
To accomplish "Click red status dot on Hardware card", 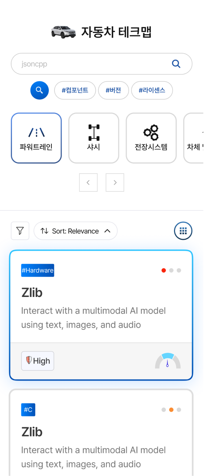I will [164, 270].
